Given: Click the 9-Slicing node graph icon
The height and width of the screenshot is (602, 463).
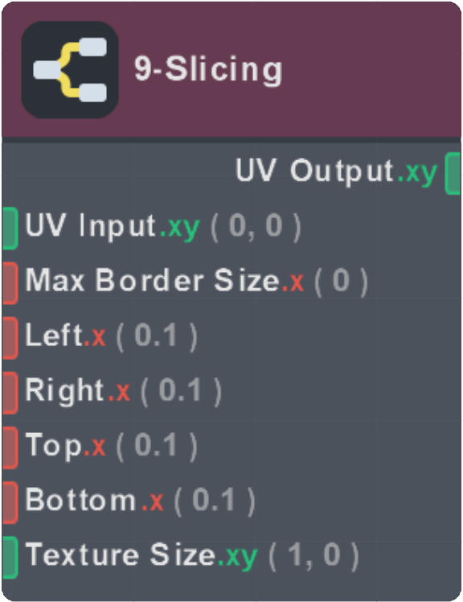Looking at the screenshot, I should pos(69,70).
